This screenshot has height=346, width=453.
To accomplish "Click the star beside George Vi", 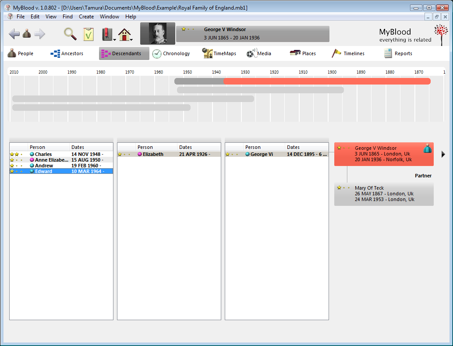I will 227,154.
